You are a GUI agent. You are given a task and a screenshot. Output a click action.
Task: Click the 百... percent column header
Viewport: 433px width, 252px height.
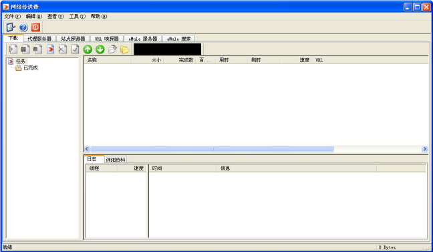click(x=206, y=60)
